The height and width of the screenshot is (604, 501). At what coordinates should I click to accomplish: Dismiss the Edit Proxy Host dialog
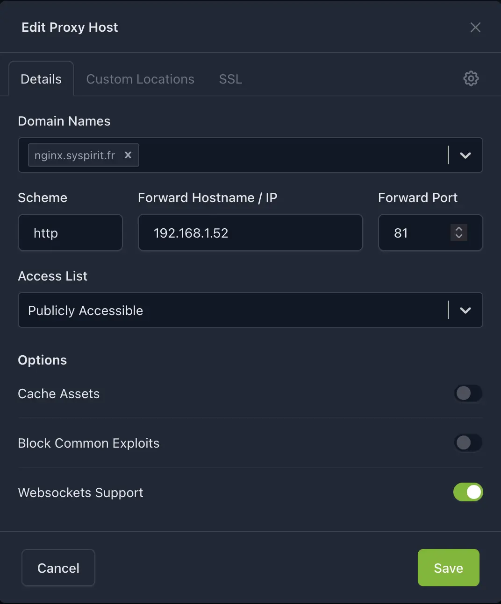pyautogui.click(x=475, y=27)
